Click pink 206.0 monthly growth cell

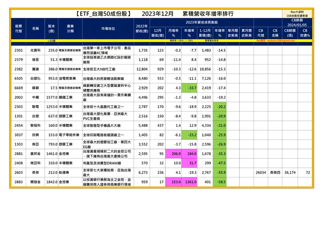pyautogui.click(x=173, y=154)
